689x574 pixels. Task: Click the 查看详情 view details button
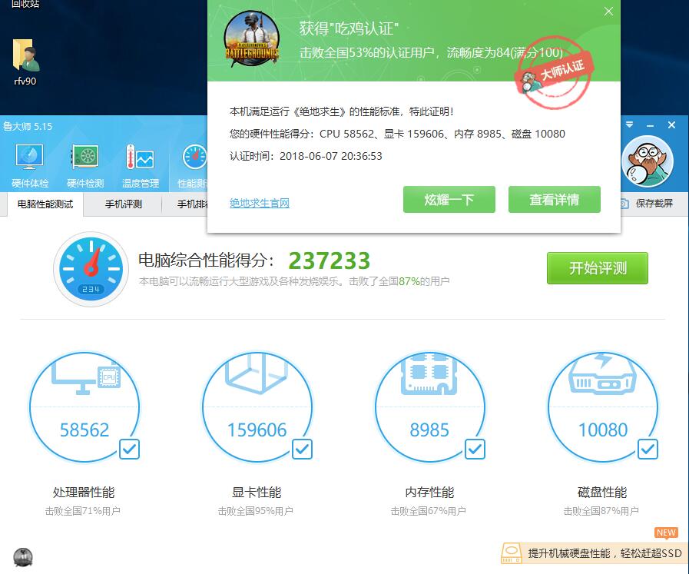554,200
